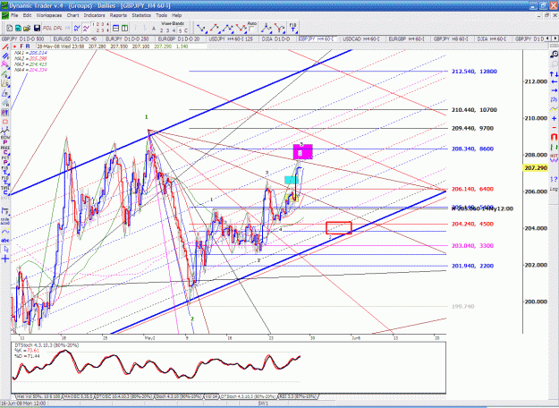Switch to USDJPY H4 60-I 125 tab
The width and height of the screenshot is (559, 408).
(x=231, y=38)
